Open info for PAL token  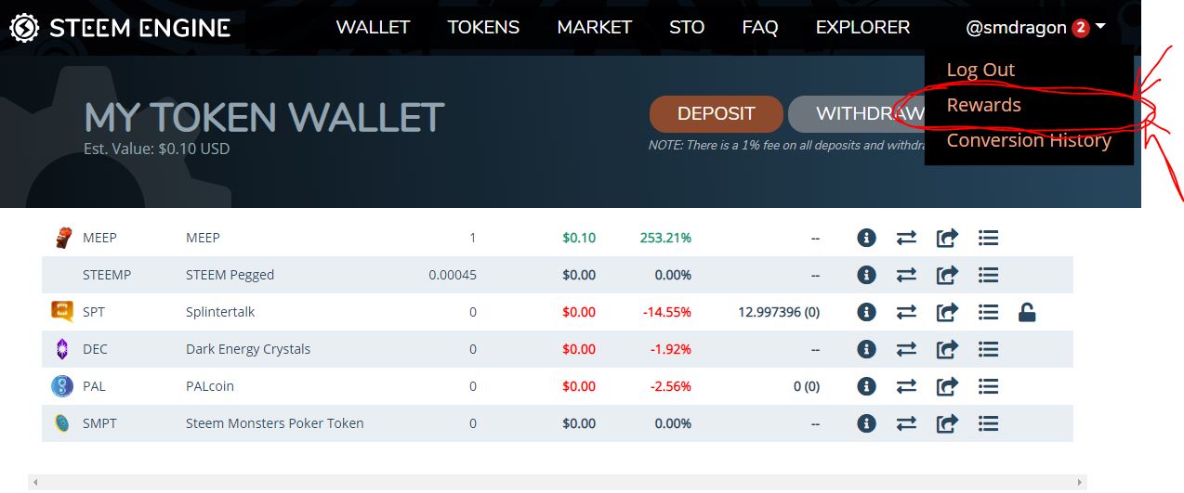click(866, 386)
